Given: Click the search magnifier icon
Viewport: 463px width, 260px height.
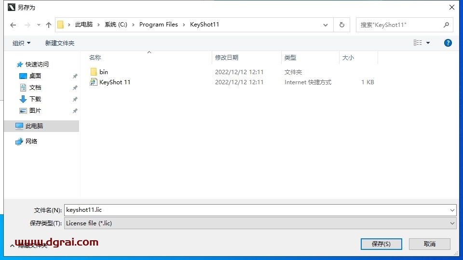Looking at the screenshot, I should coord(446,25).
